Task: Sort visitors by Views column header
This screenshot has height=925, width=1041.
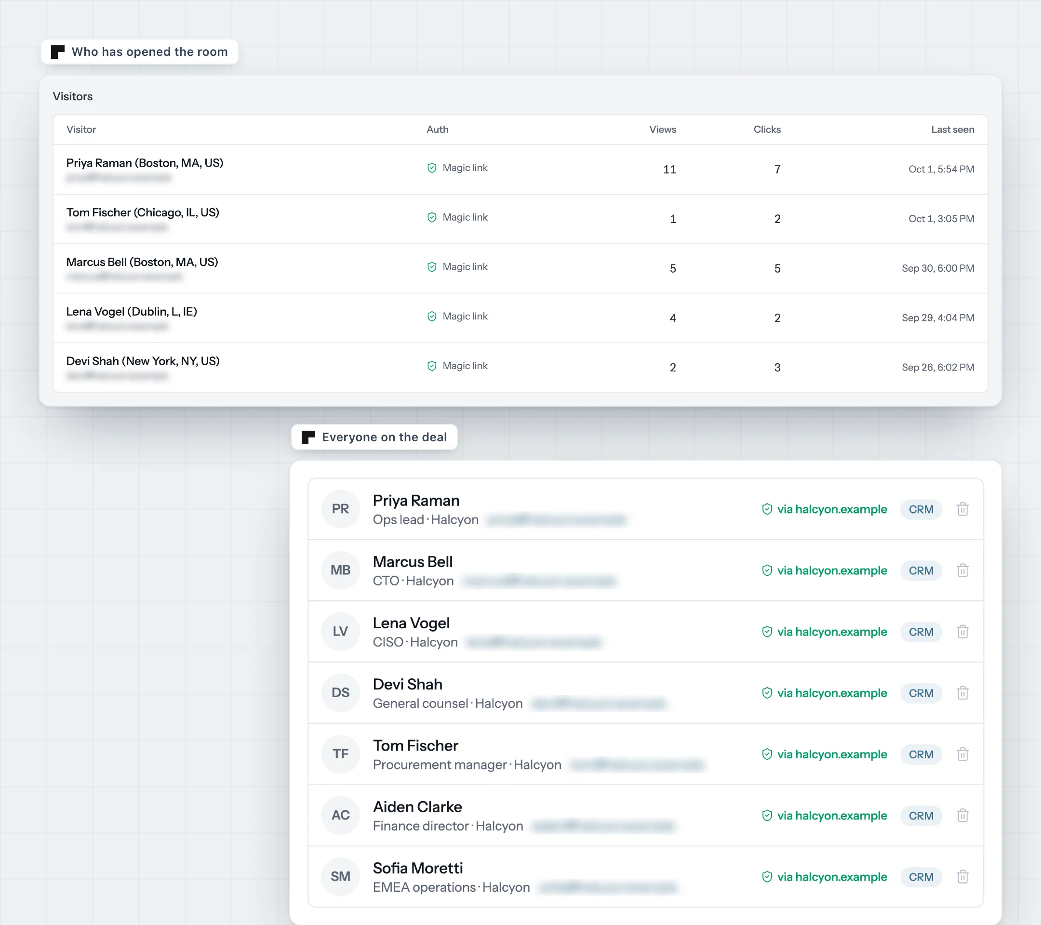Action: click(663, 129)
